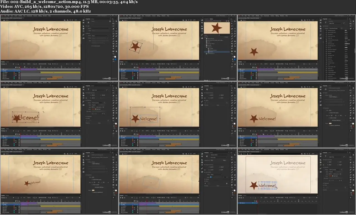Viewport: 356px width, 215px height.
Task: Open the Commands menu in the Layer_1 frame
Action: coord(267,150)
